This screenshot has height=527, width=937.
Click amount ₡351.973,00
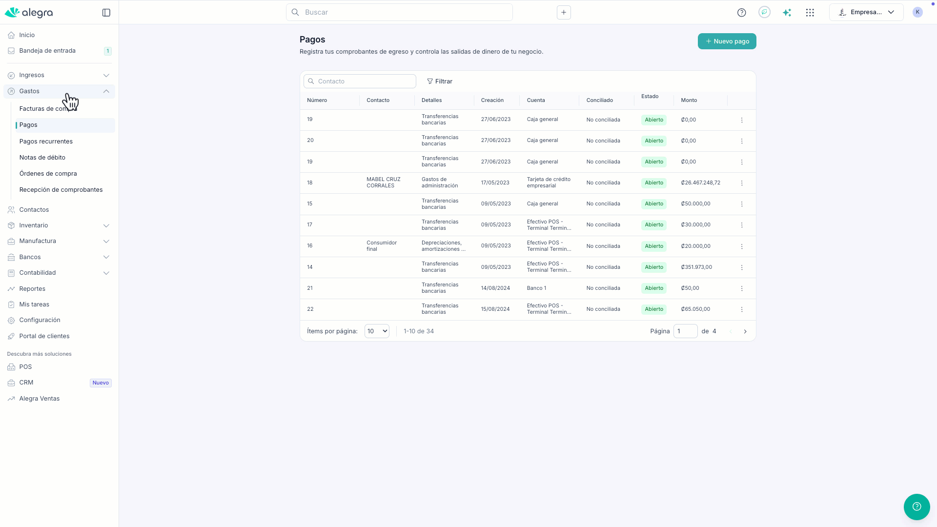696,267
